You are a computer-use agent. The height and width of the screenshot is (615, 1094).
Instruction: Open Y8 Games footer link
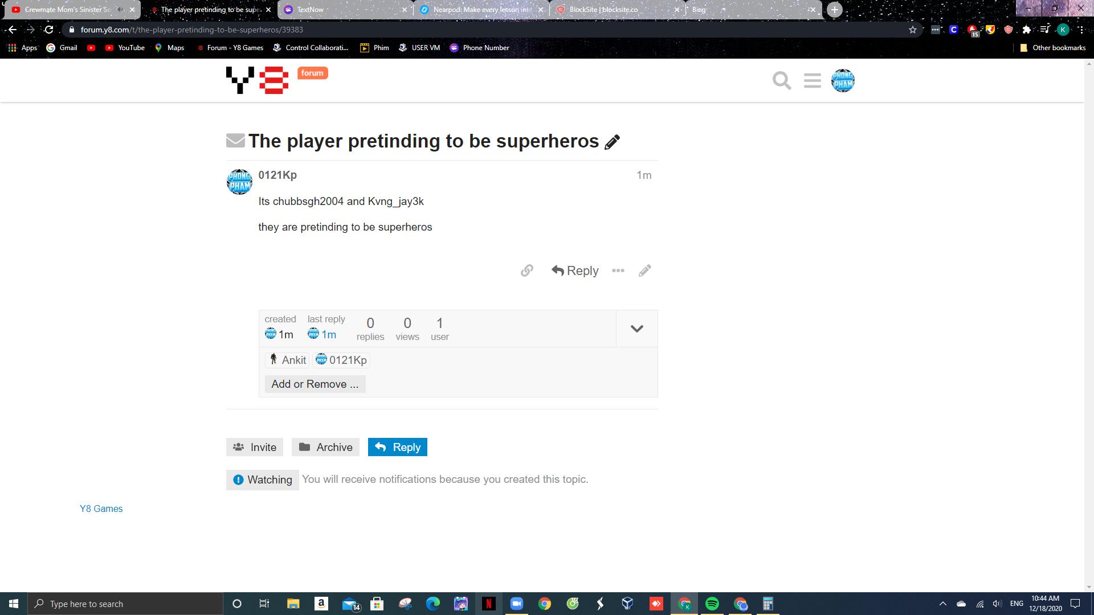[101, 509]
